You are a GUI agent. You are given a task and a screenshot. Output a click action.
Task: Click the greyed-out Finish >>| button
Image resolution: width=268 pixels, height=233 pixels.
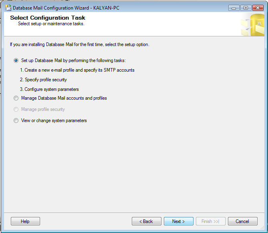click(x=211, y=221)
